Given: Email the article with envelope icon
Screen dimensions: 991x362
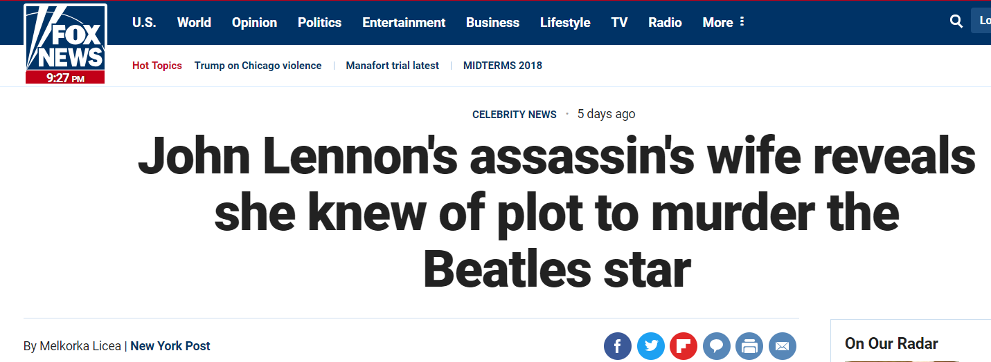Looking at the screenshot, I should pos(782,346).
